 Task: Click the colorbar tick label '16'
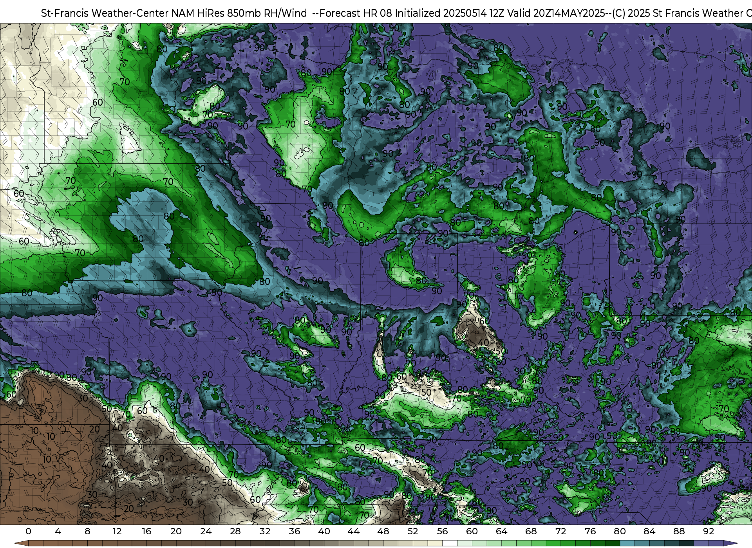pos(146,531)
